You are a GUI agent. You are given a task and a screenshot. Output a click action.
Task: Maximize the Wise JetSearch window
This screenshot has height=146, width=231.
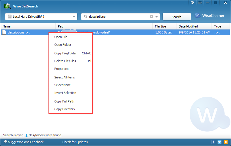pyautogui.click(x=216, y=3)
